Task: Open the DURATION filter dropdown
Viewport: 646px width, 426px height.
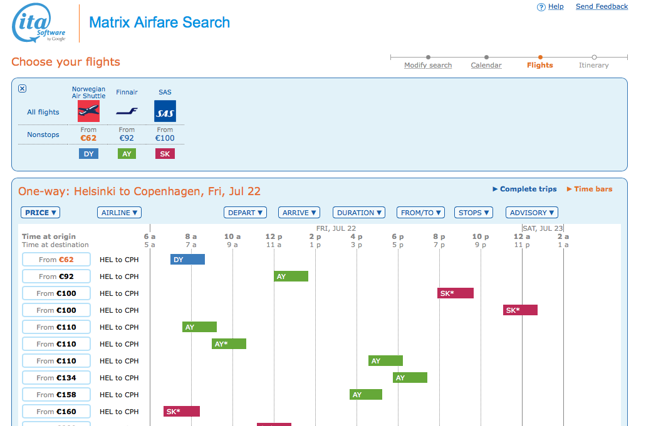Action: coord(359,213)
